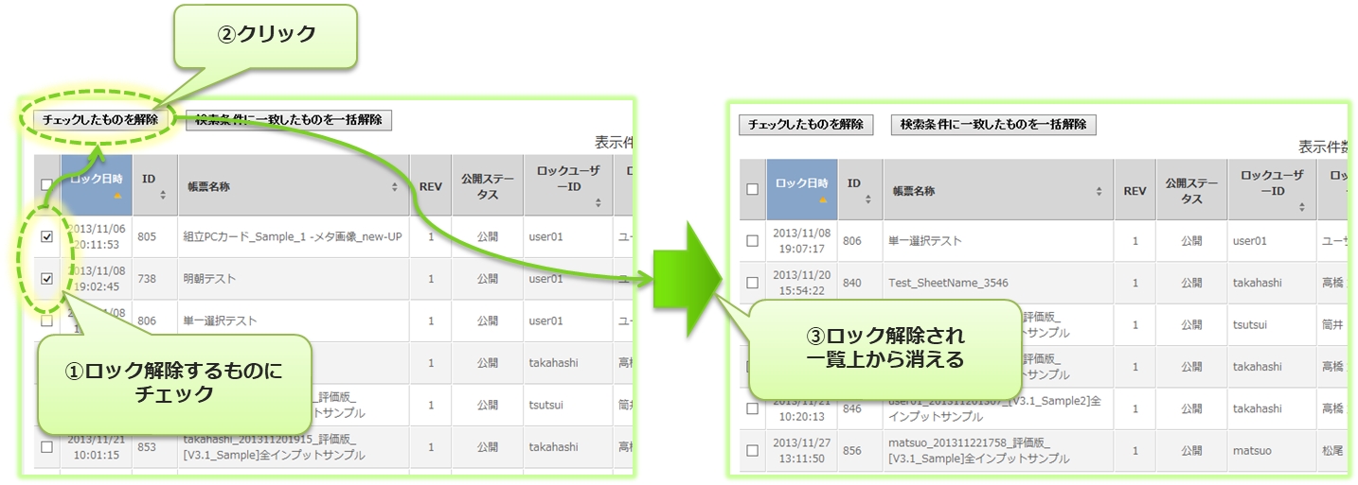Click the ロック日時 sort arrow in left table
The image size is (1358, 485).
[x=118, y=196]
